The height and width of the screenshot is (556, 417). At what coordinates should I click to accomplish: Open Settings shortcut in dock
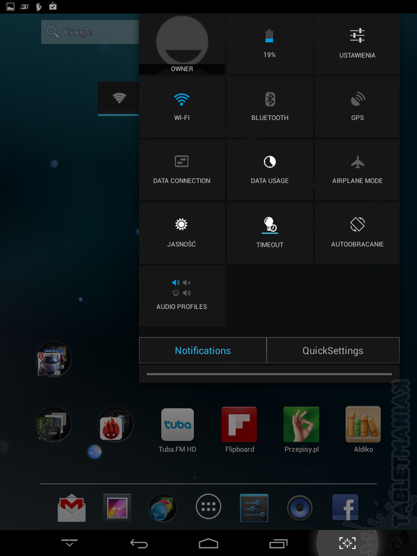pos(254,508)
